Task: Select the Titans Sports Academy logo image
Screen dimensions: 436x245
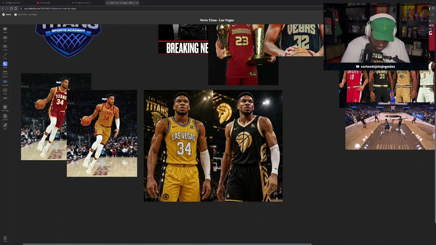Action: [x=68, y=40]
